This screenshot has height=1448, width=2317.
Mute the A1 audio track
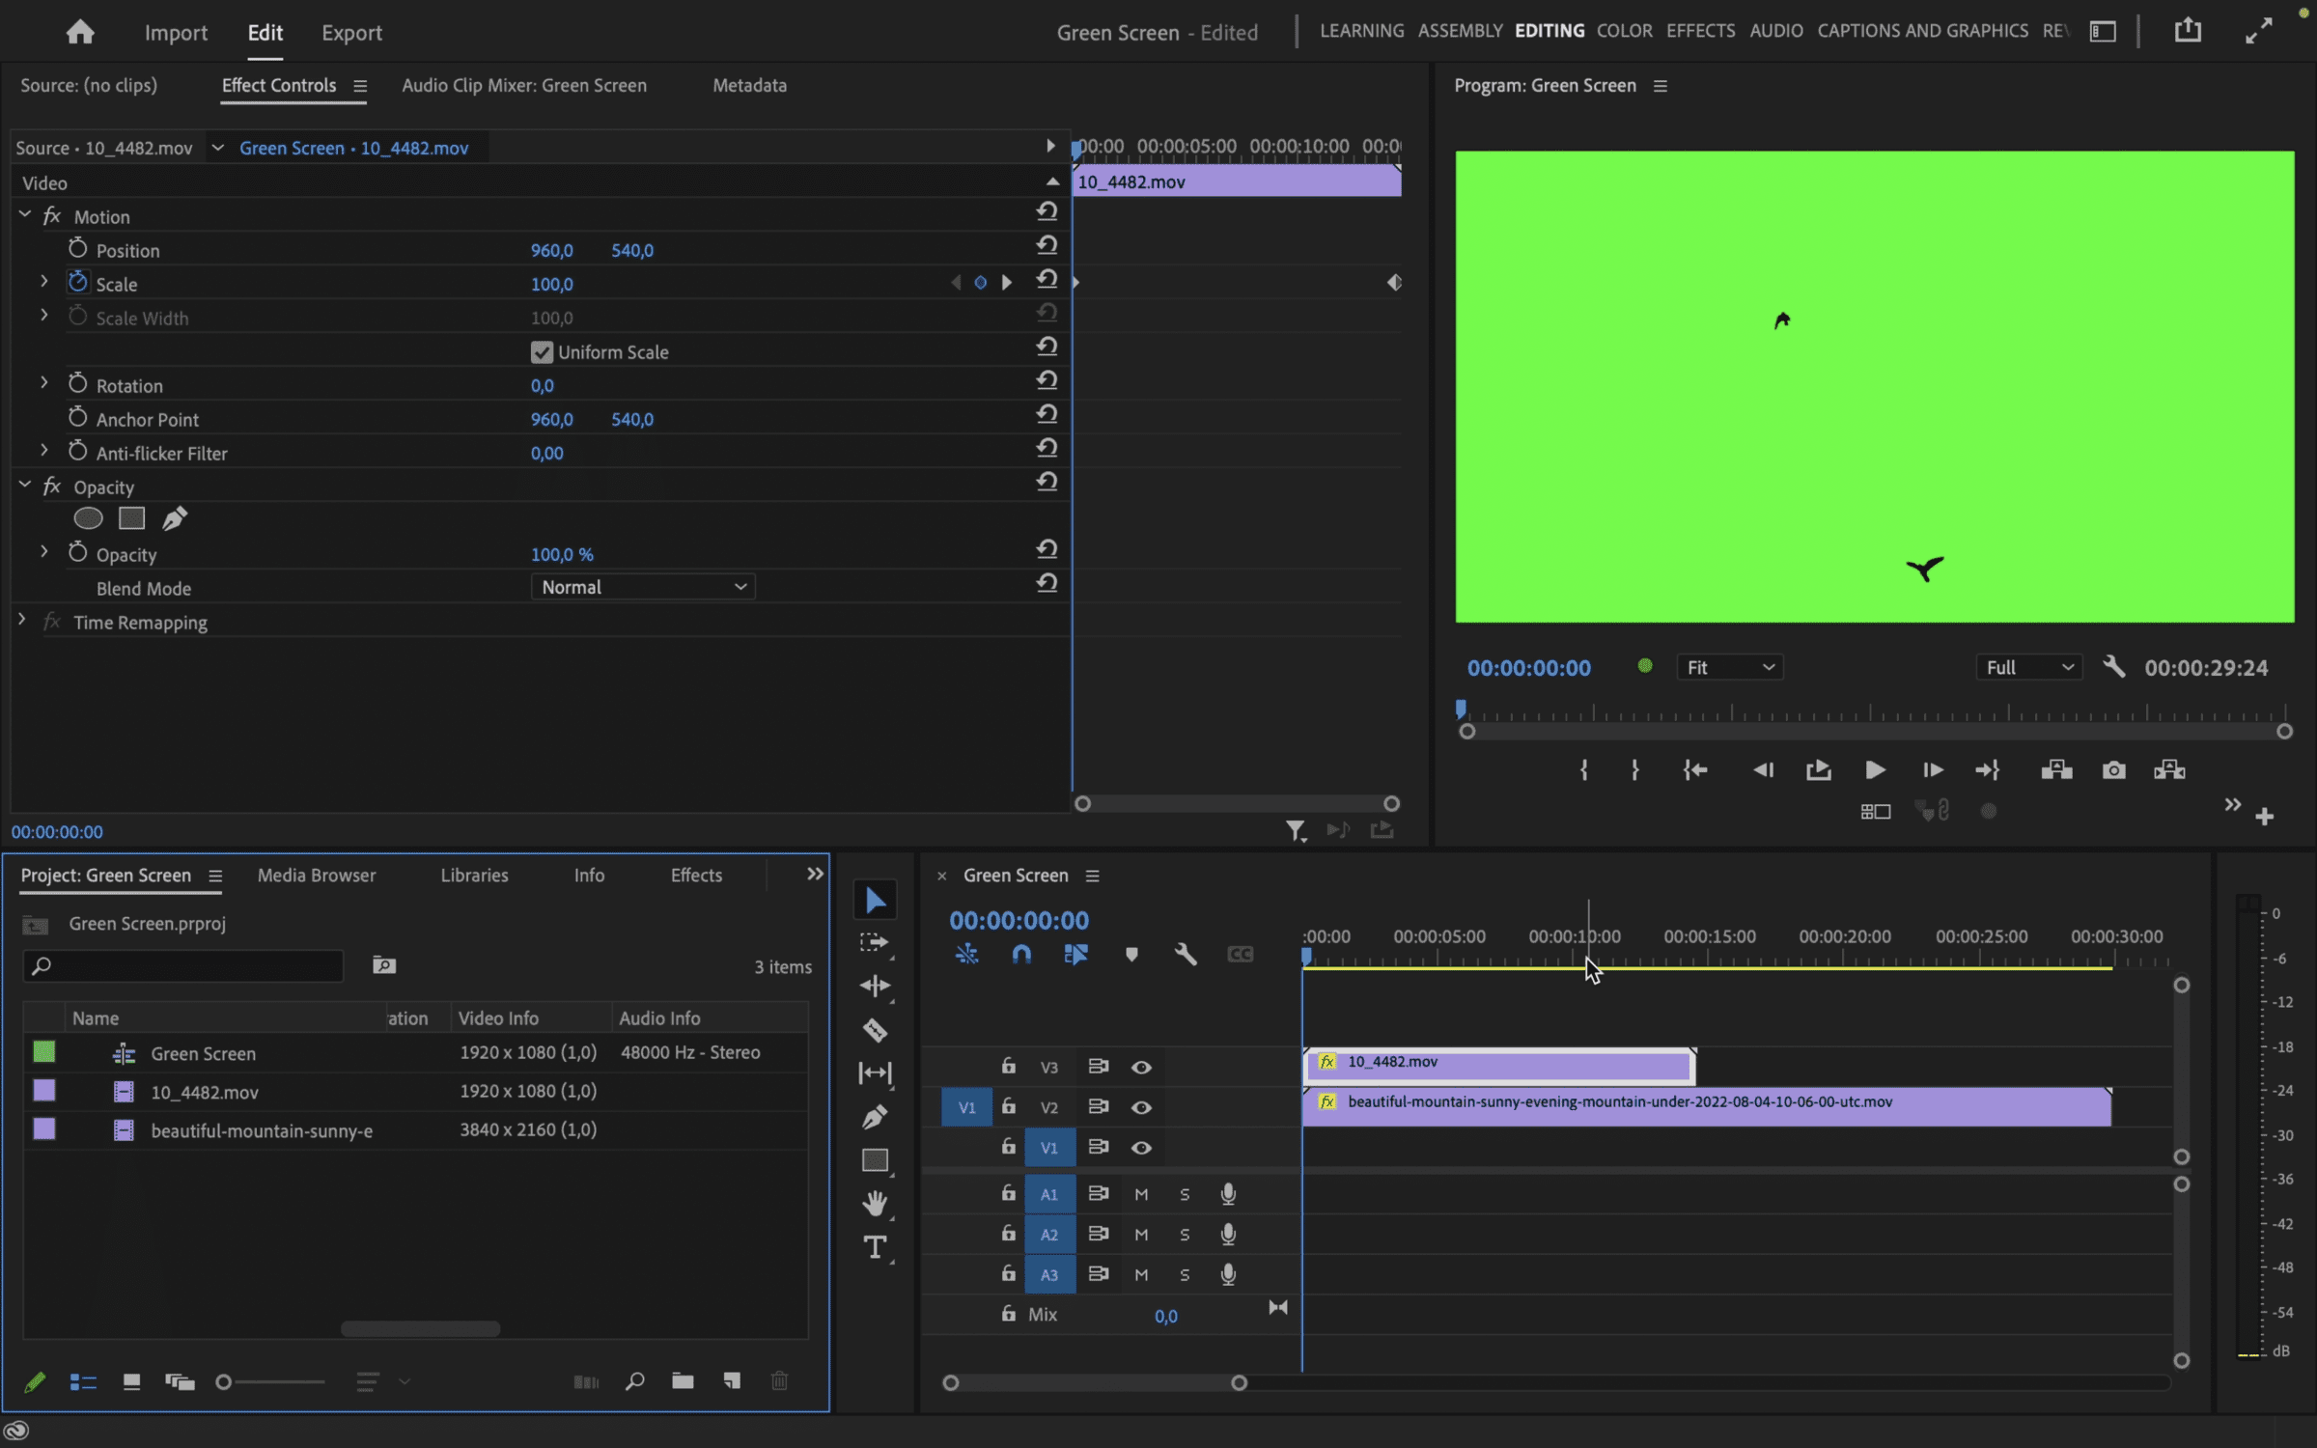(1141, 1194)
